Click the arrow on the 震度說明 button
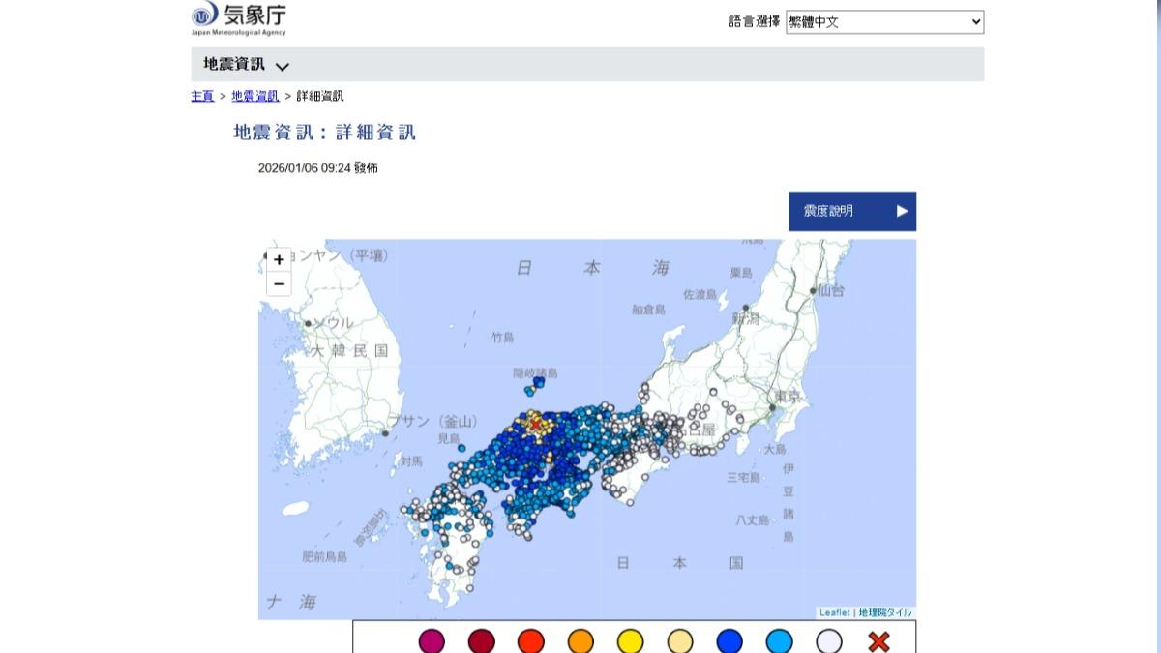The width and height of the screenshot is (1161, 653). tap(901, 211)
